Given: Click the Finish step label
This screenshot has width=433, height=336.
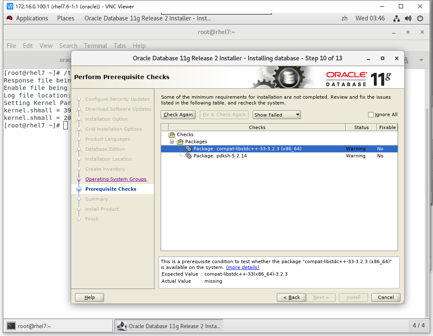Looking at the screenshot, I should 92,219.
